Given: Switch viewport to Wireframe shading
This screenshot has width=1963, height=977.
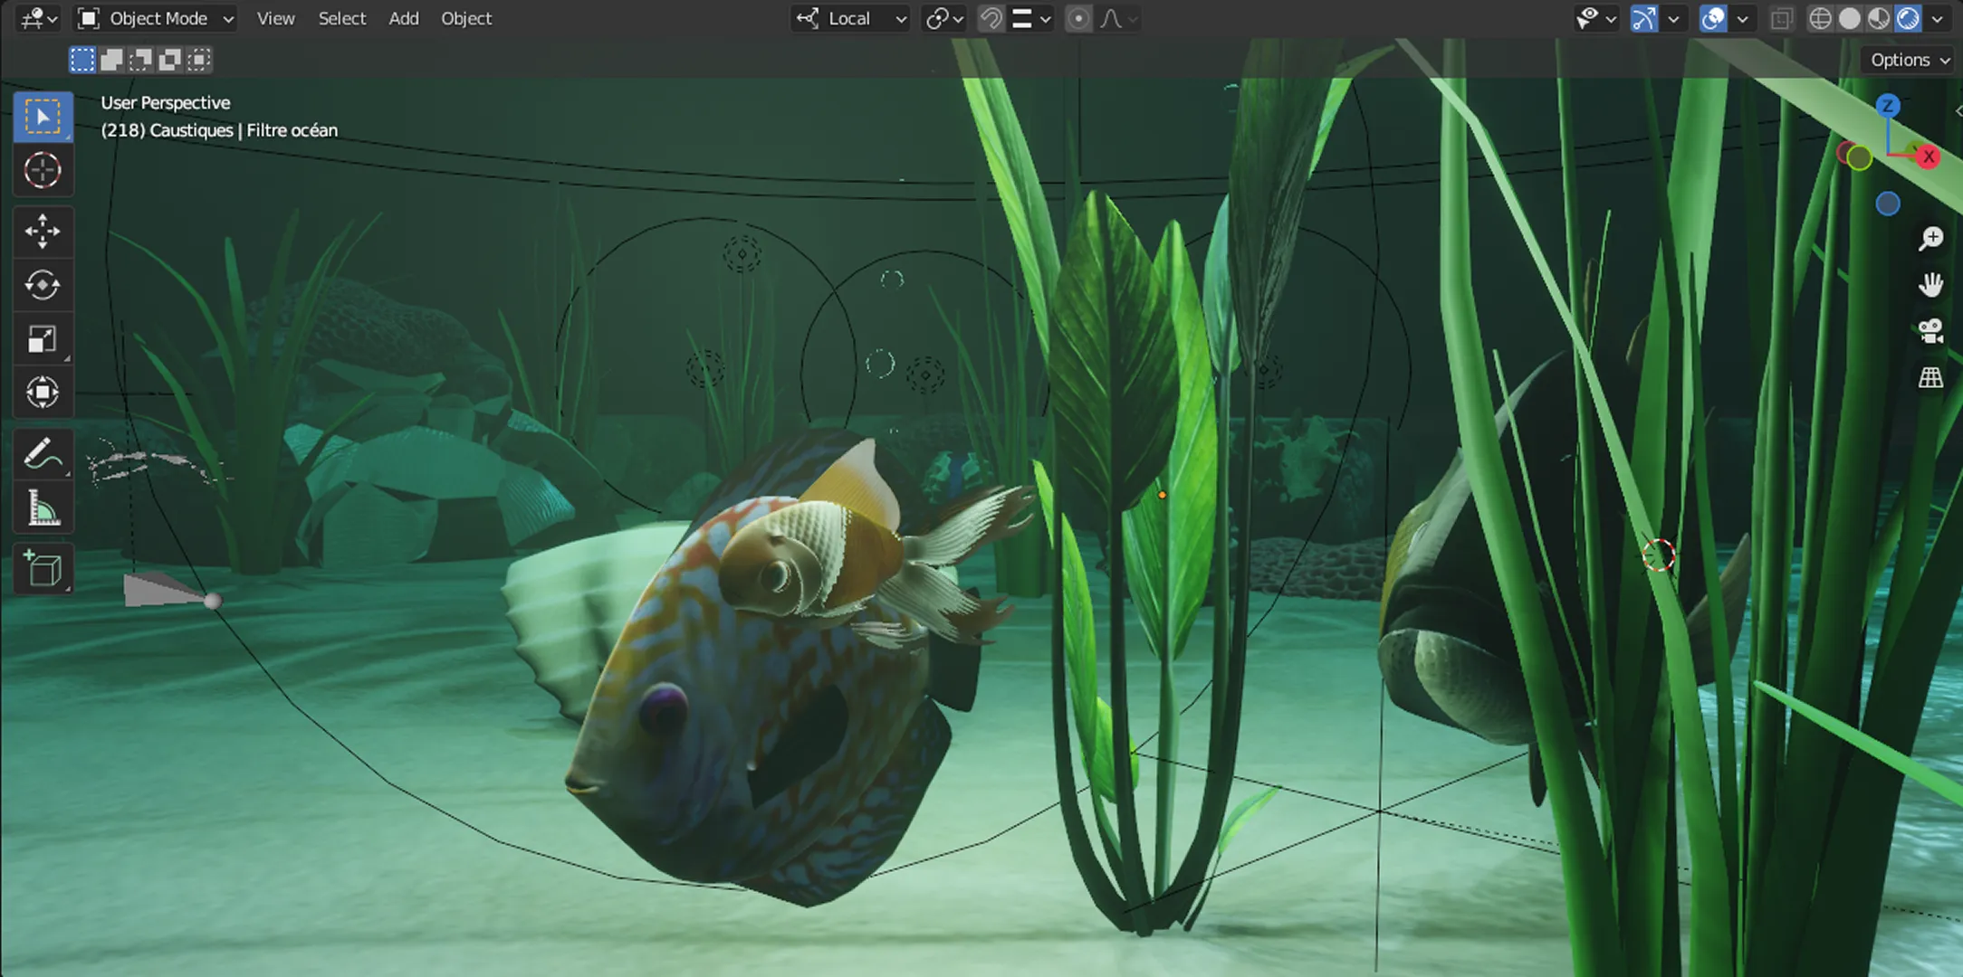Looking at the screenshot, I should tap(1820, 18).
